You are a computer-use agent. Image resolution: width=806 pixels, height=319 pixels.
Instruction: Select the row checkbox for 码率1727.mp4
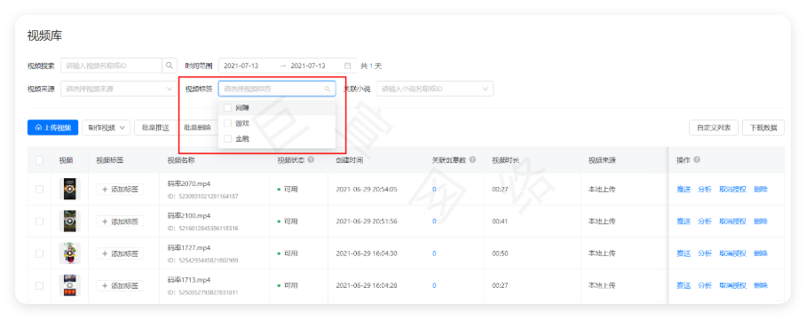coord(40,253)
